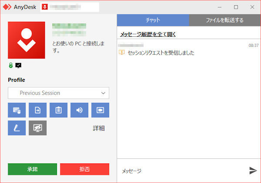
Task: Switch to the ファイルを転送する tab
Action: coord(225,20)
